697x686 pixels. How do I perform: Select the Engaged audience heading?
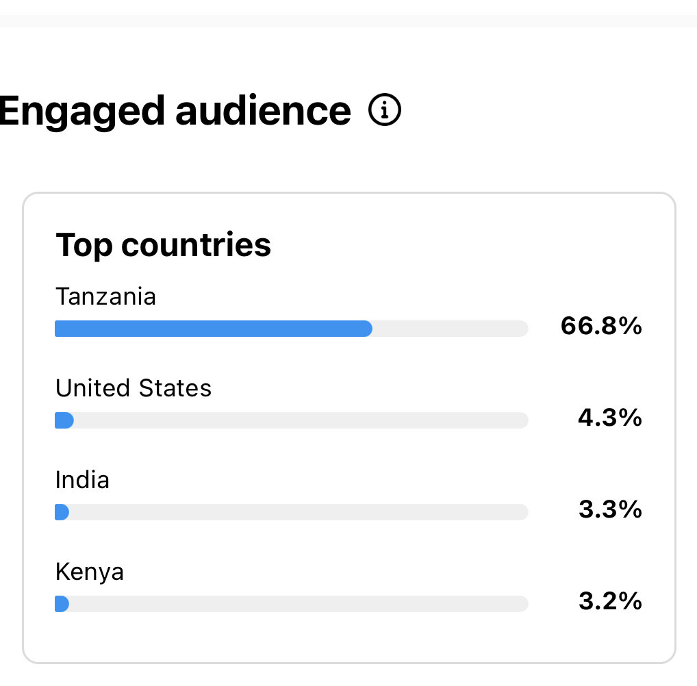(175, 111)
